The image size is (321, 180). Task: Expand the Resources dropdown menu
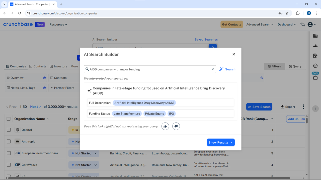(x=58, y=24)
